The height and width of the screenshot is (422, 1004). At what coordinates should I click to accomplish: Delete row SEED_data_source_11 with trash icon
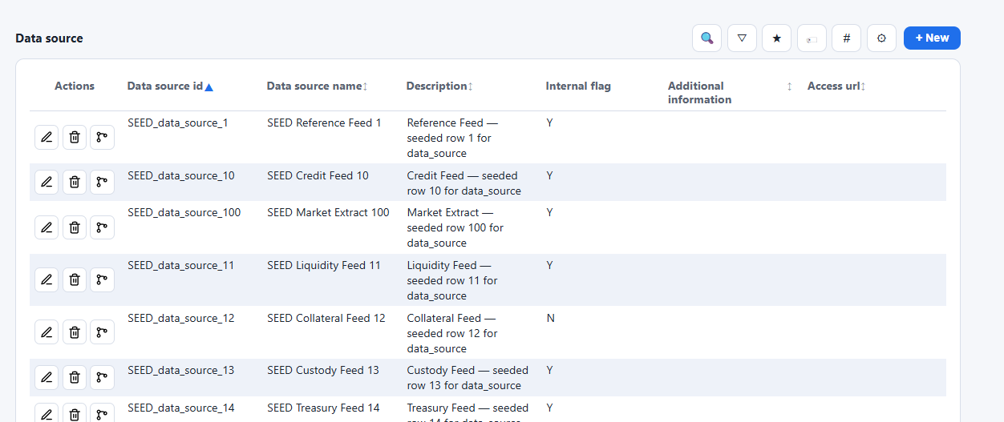(x=75, y=280)
